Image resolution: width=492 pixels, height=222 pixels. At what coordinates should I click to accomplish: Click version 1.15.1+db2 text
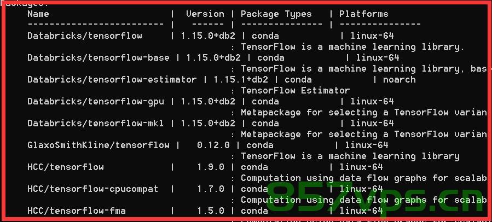pyautogui.click(x=241, y=80)
